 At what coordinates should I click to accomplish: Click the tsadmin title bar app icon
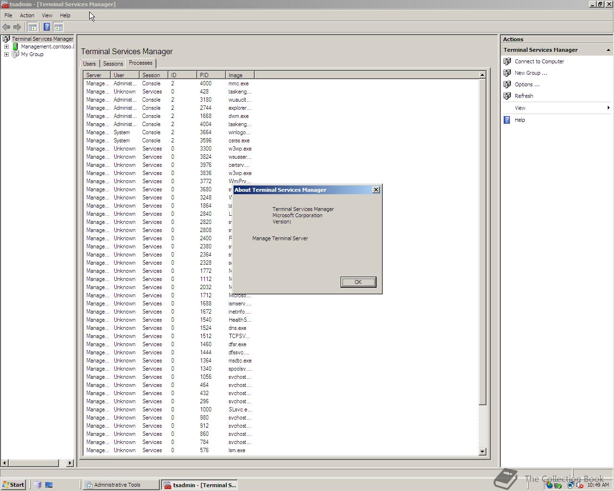pos(4,4)
